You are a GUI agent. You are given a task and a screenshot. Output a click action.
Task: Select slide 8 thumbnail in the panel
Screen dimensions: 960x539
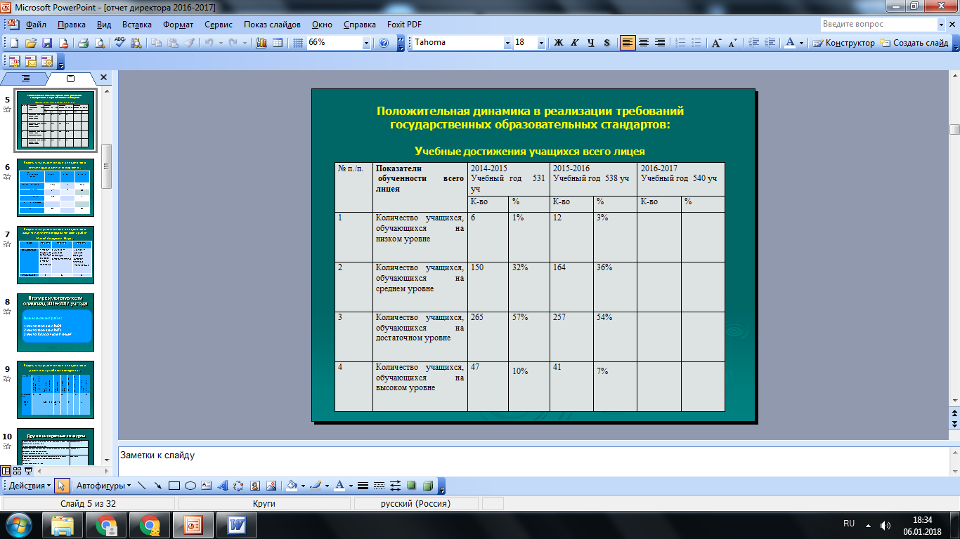tap(56, 322)
